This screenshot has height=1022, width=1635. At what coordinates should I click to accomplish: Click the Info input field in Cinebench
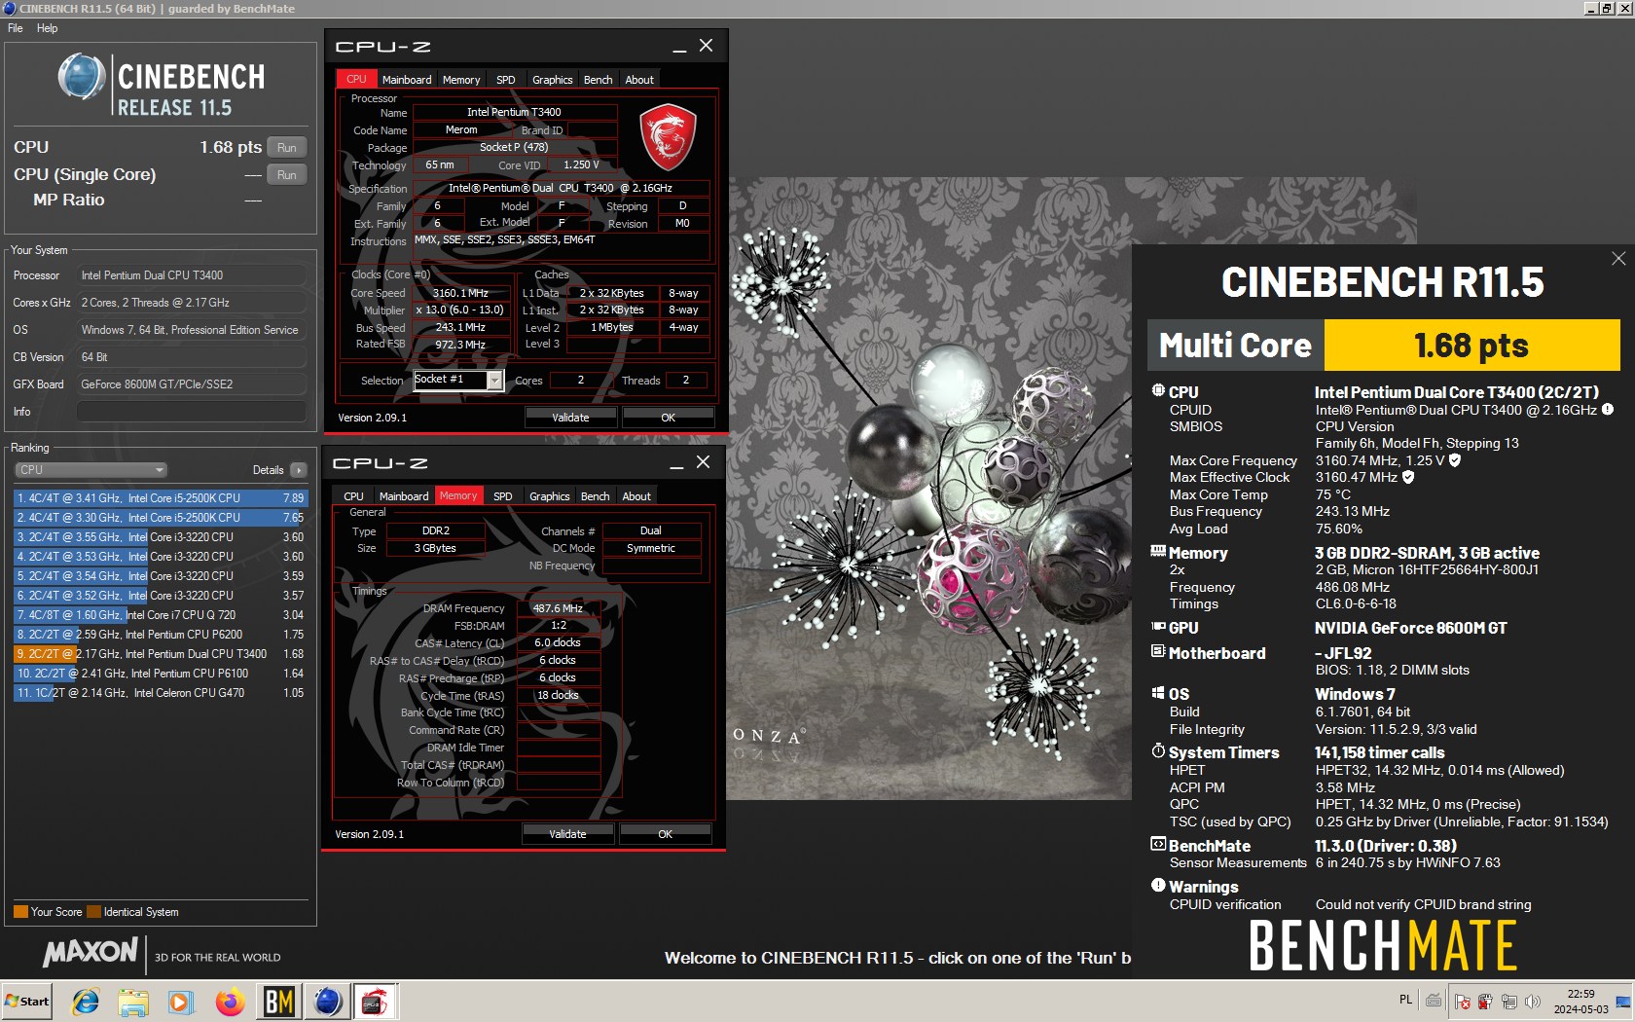pyautogui.click(x=191, y=412)
